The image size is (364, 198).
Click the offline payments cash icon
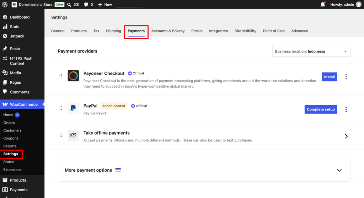point(73,135)
